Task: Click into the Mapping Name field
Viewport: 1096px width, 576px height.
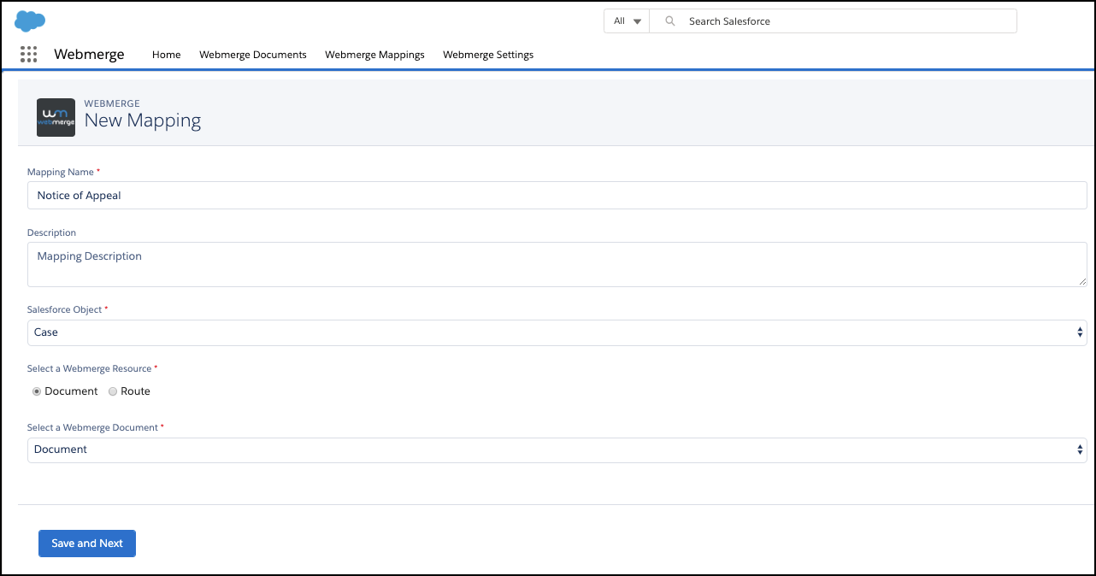Action: [x=557, y=196]
